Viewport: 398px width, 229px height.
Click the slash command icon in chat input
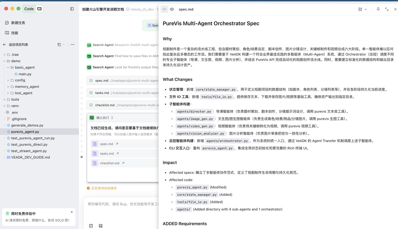(x=91, y=226)
